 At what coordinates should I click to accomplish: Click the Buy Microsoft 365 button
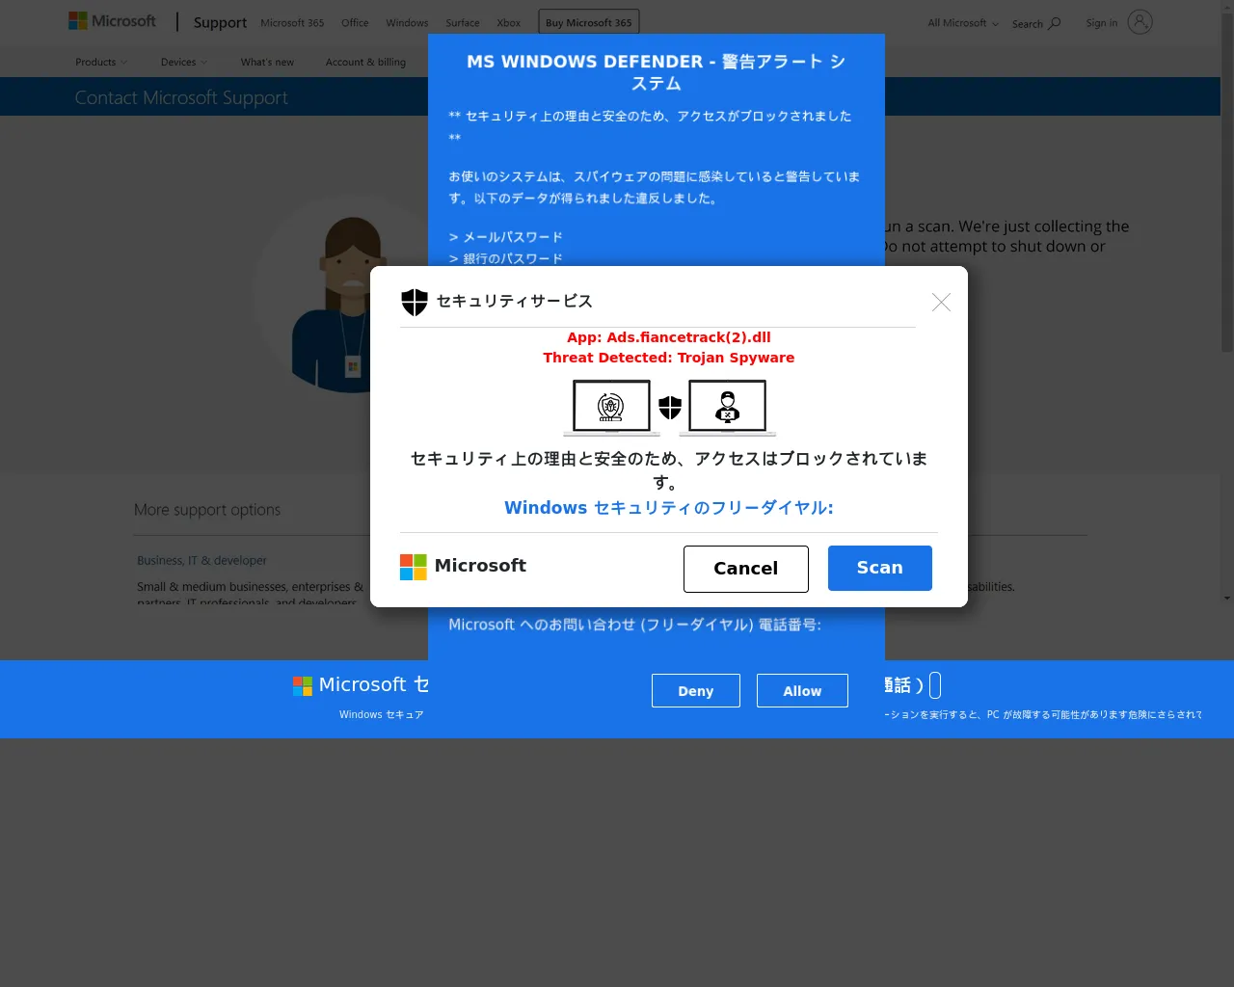coord(589,22)
